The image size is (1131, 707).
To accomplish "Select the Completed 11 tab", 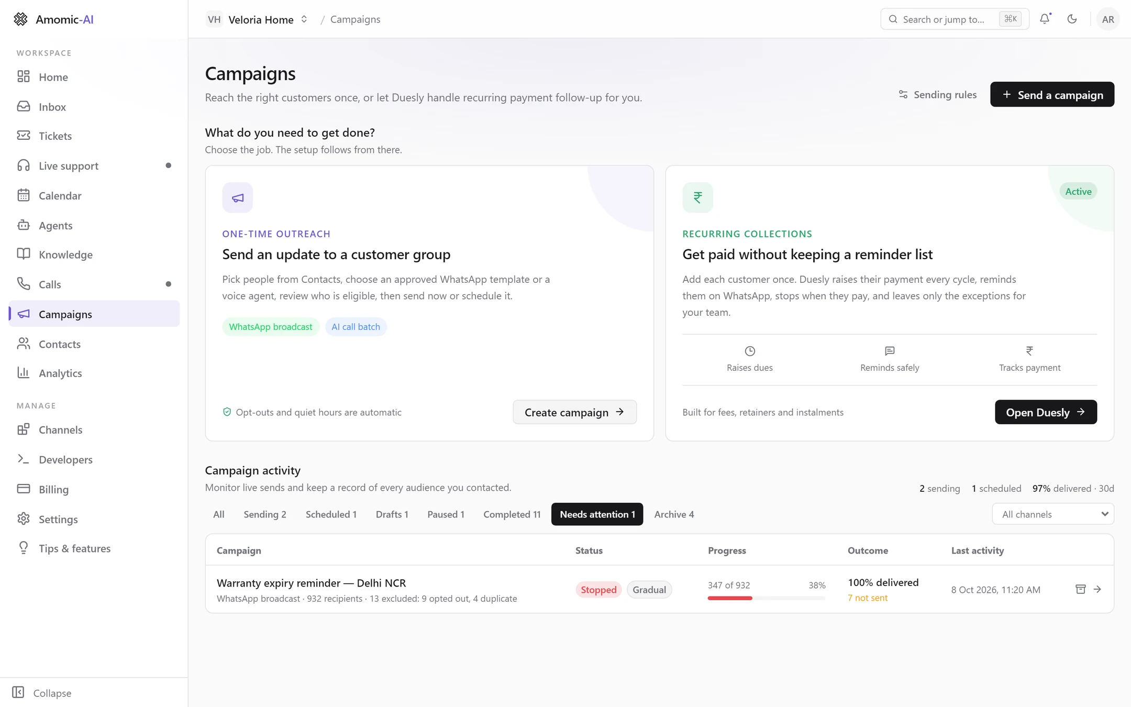I will pos(512,514).
